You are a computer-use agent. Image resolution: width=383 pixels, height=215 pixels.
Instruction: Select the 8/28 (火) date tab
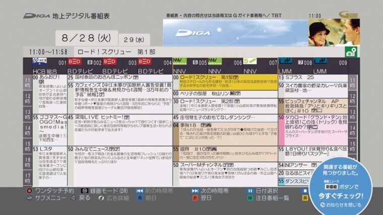coord(87,38)
